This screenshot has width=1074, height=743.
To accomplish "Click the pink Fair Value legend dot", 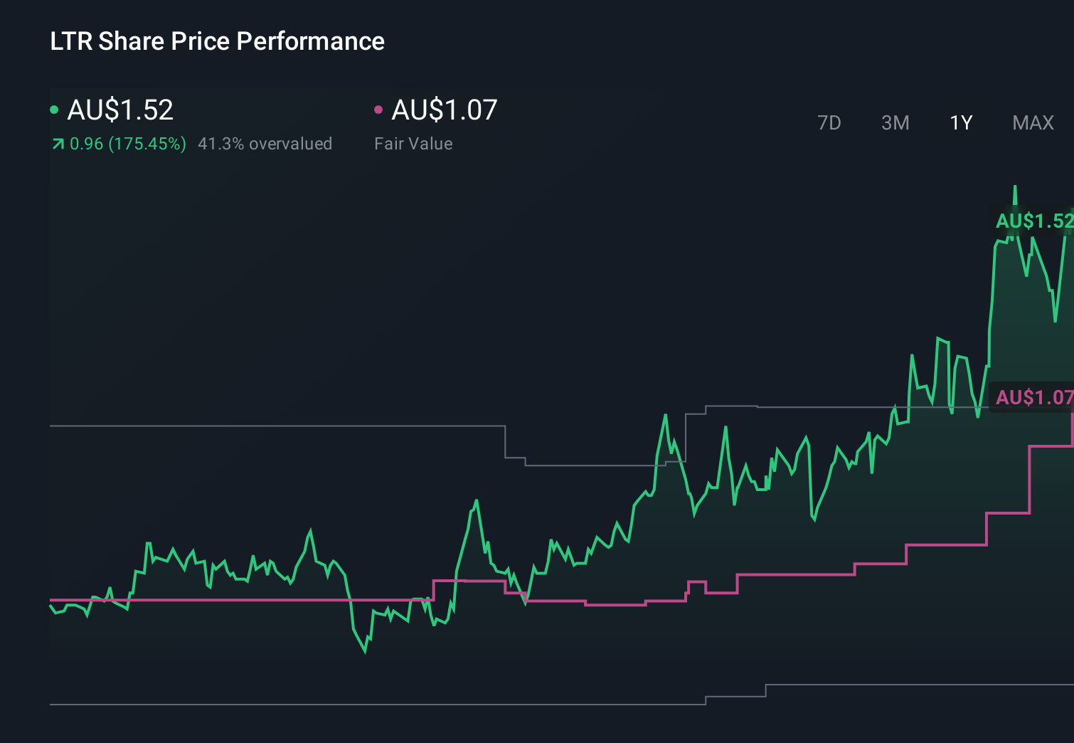I will [x=378, y=110].
